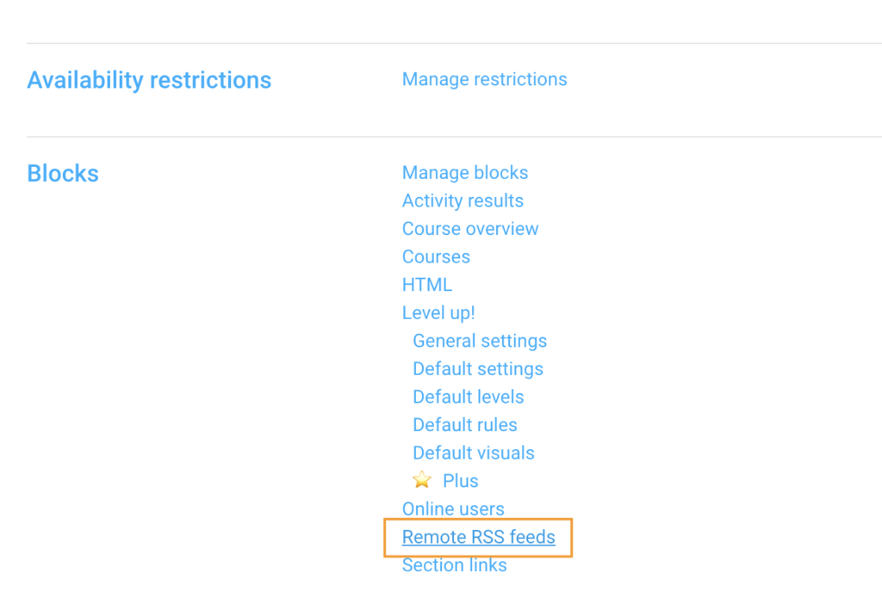Open the Default visuals page
The height and width of the screenshot is (592, 882).
(x=474, y=453)
